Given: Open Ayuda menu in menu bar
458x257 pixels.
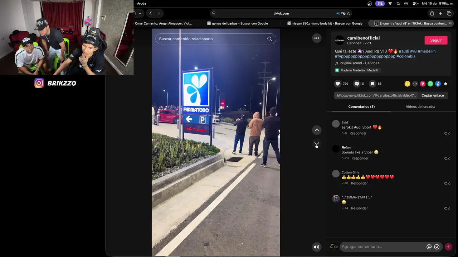Looking at the screenshot, I should point(141,4).
